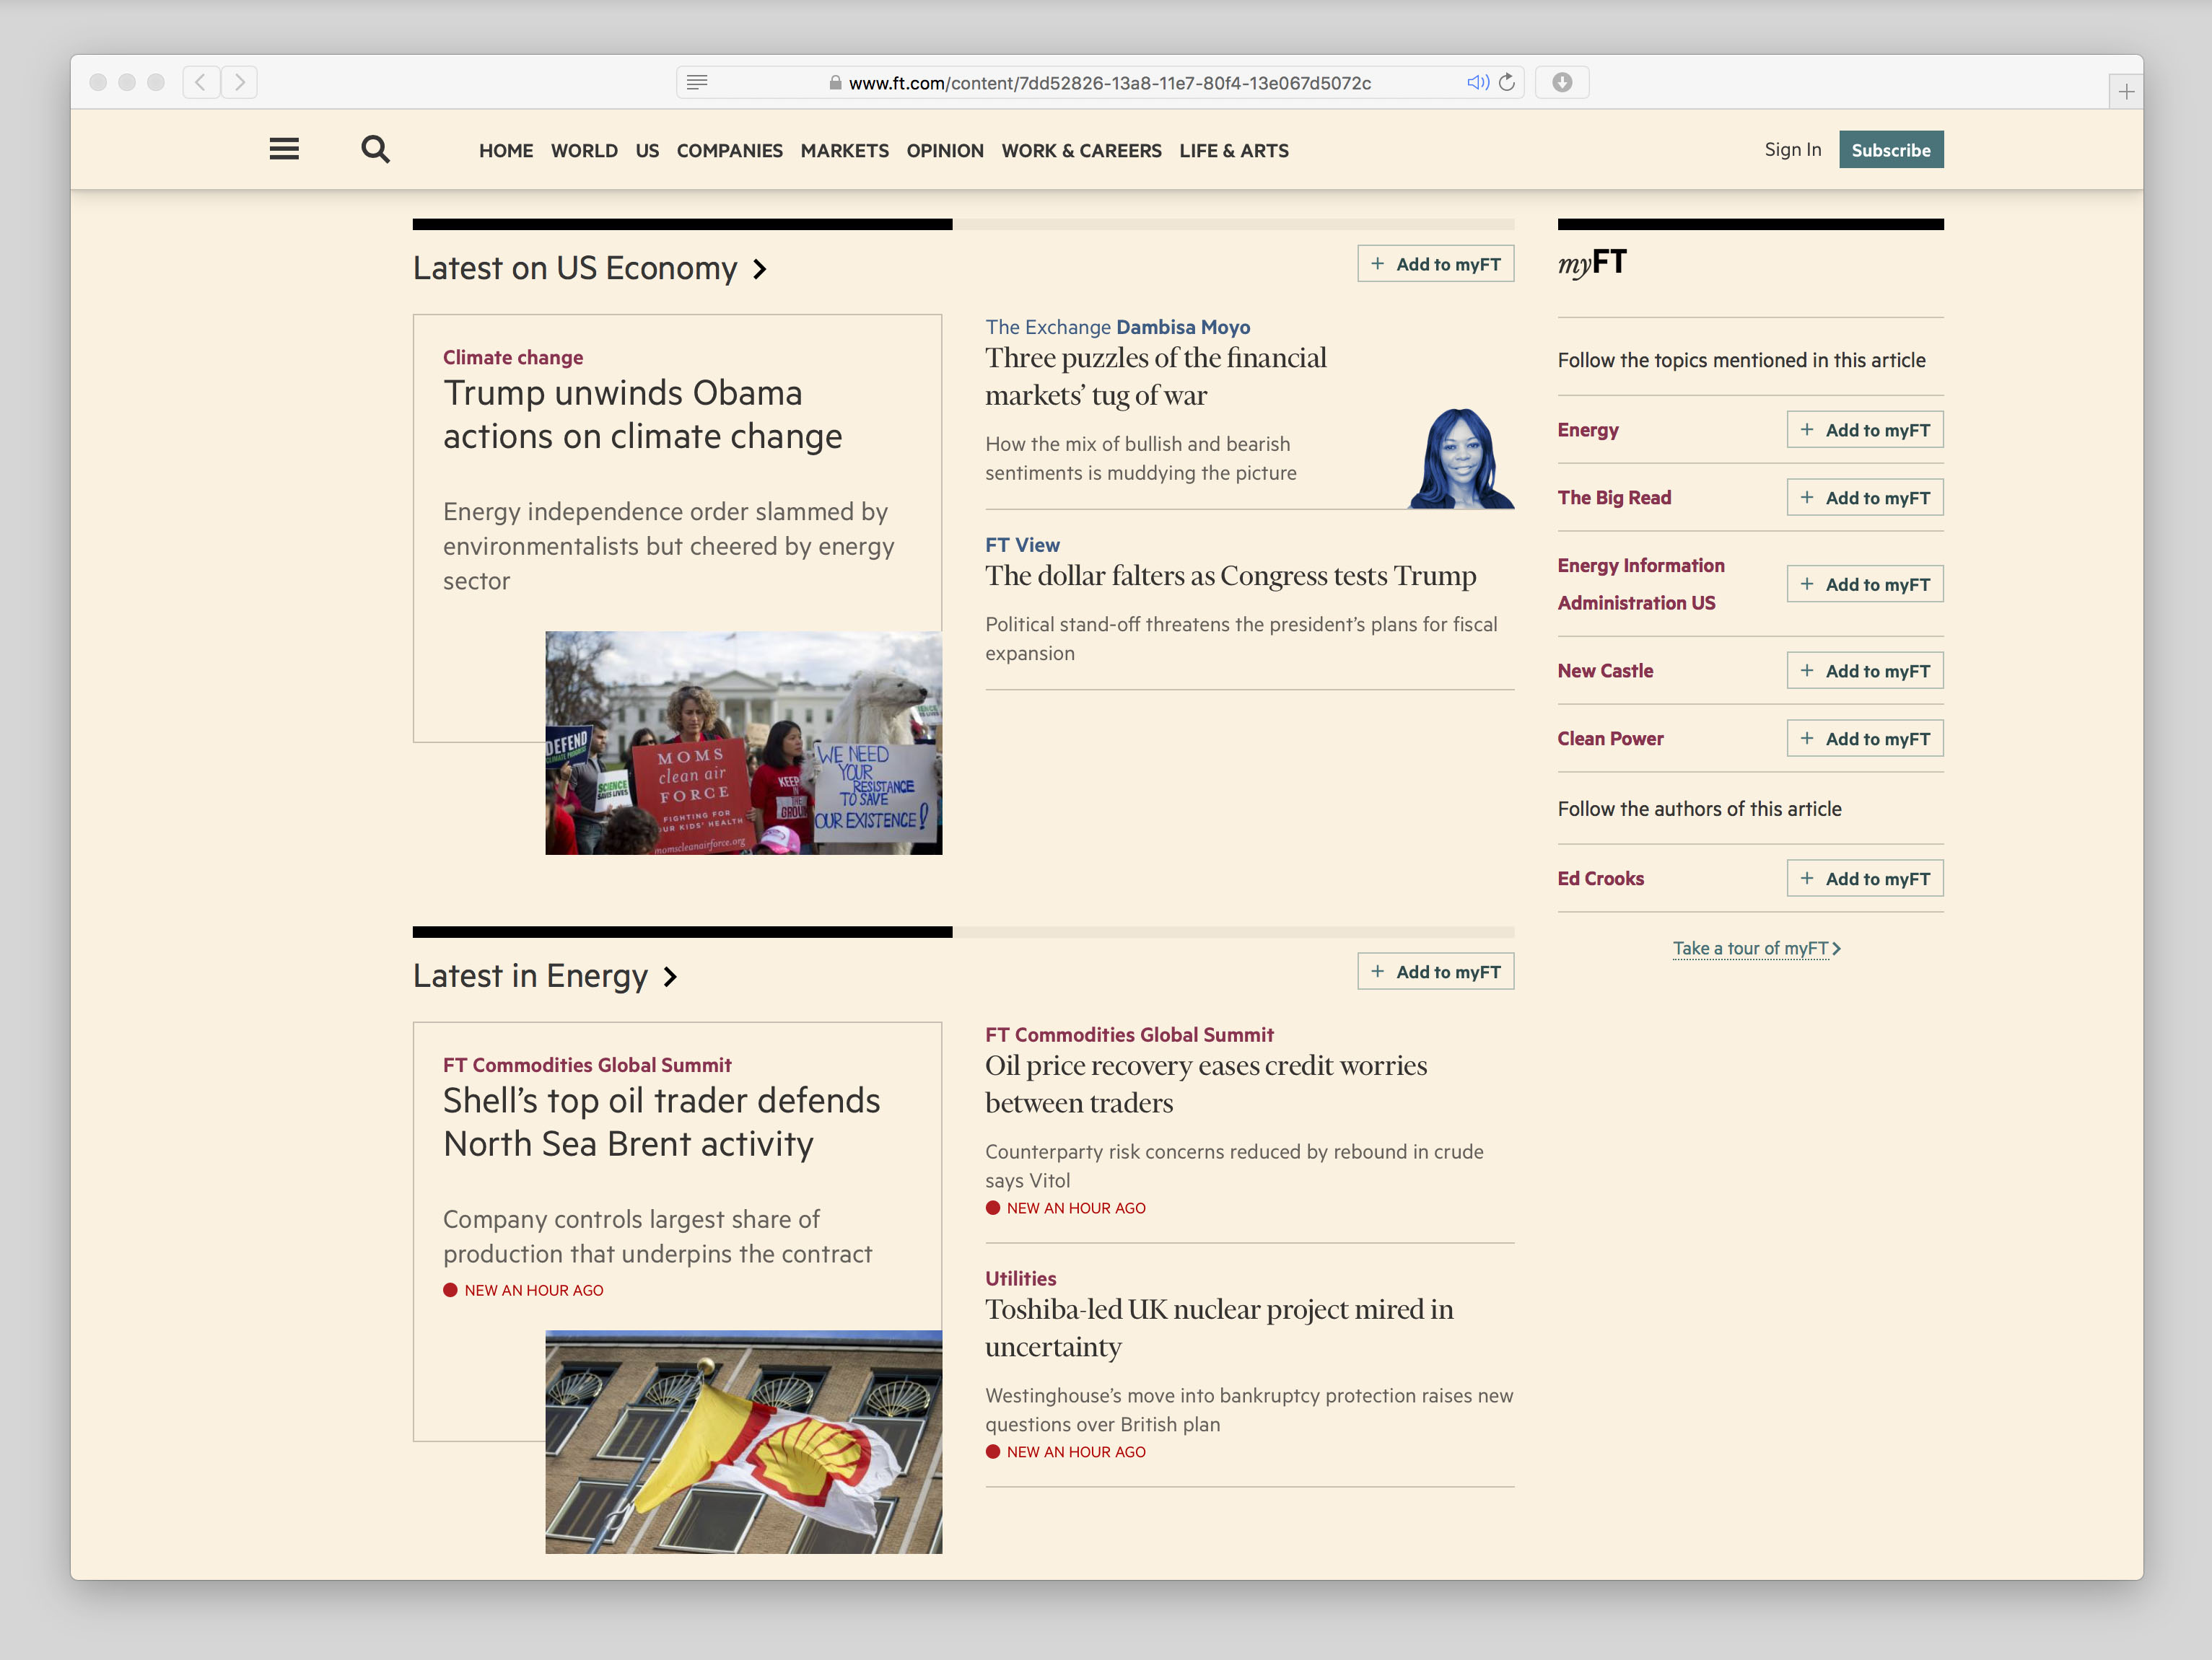Image resolution: width=2212 pixels, height=1660 pixels.
Task: Click the Safari reader view icon
Action: (x=697, y=82)
